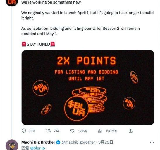This screenshot has height=150, width=160.
Task: Open the Machi Big Brother display name
Action: tap(38, 142)
